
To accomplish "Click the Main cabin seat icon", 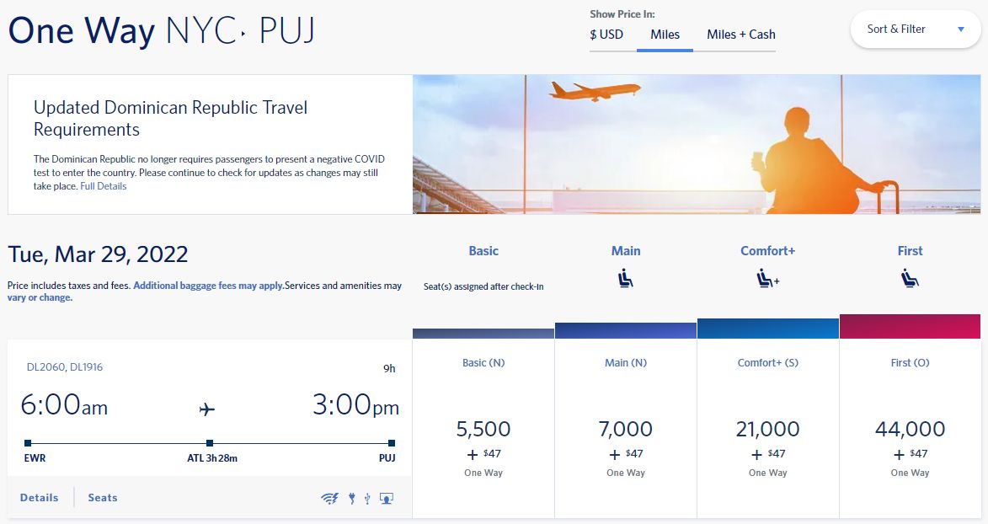I will [625, 278].
